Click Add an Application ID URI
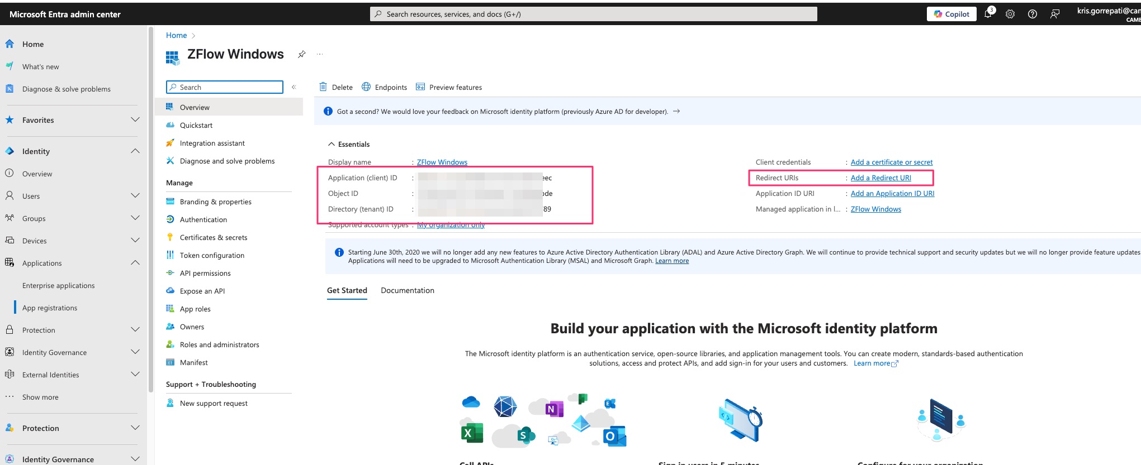Viewport: 1141px width, 465px height. click(893, 193)
